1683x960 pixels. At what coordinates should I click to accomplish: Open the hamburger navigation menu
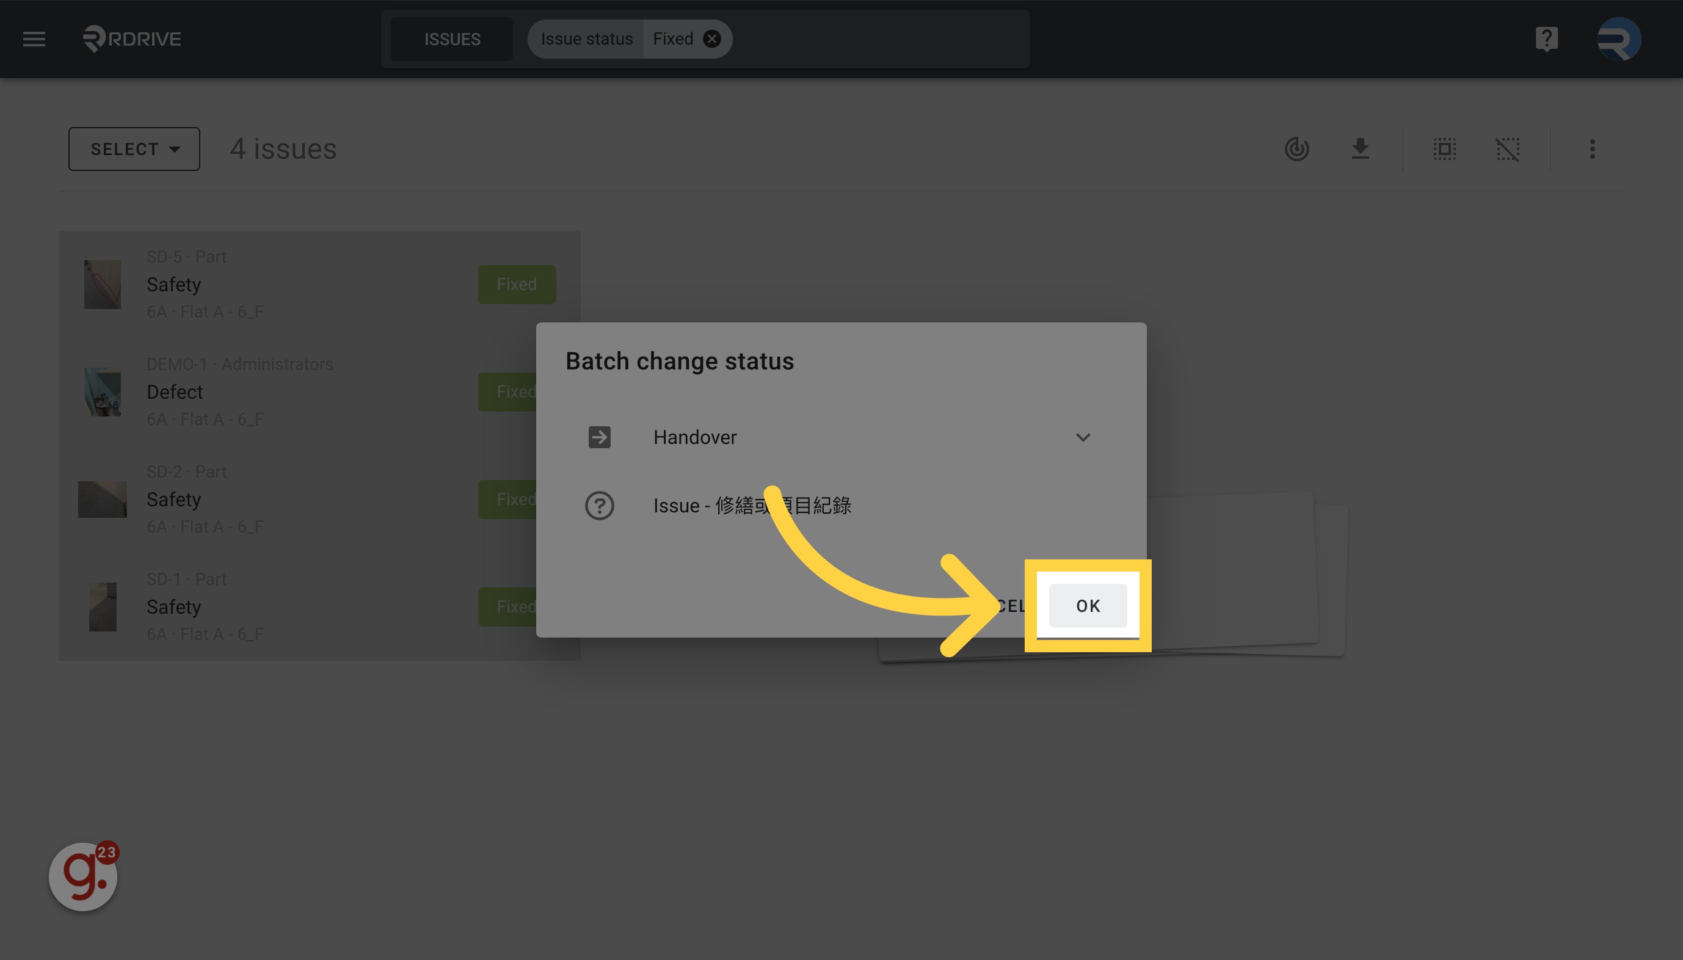point(34,39)
